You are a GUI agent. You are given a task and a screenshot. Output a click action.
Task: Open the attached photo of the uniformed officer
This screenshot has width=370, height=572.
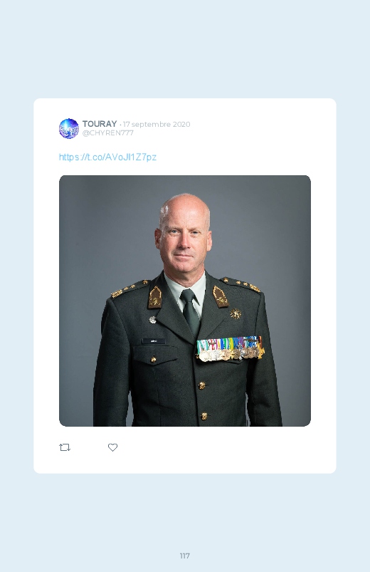(x=185, y=301)
